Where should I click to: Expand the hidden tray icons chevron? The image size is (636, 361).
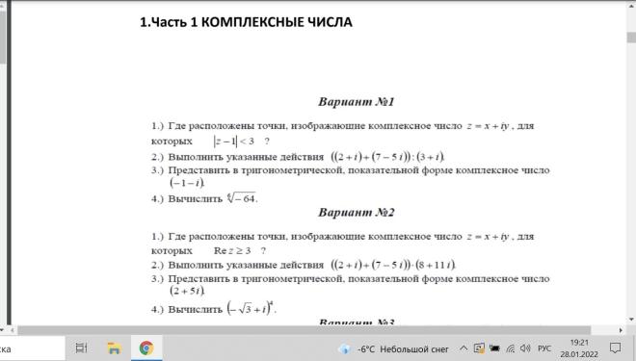tap(464, 348)
